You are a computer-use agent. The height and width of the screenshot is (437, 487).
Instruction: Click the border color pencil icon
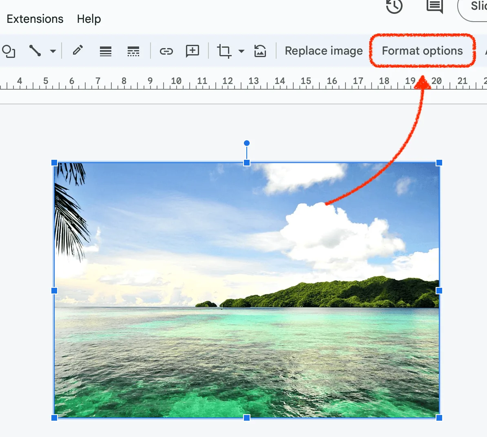77,50
